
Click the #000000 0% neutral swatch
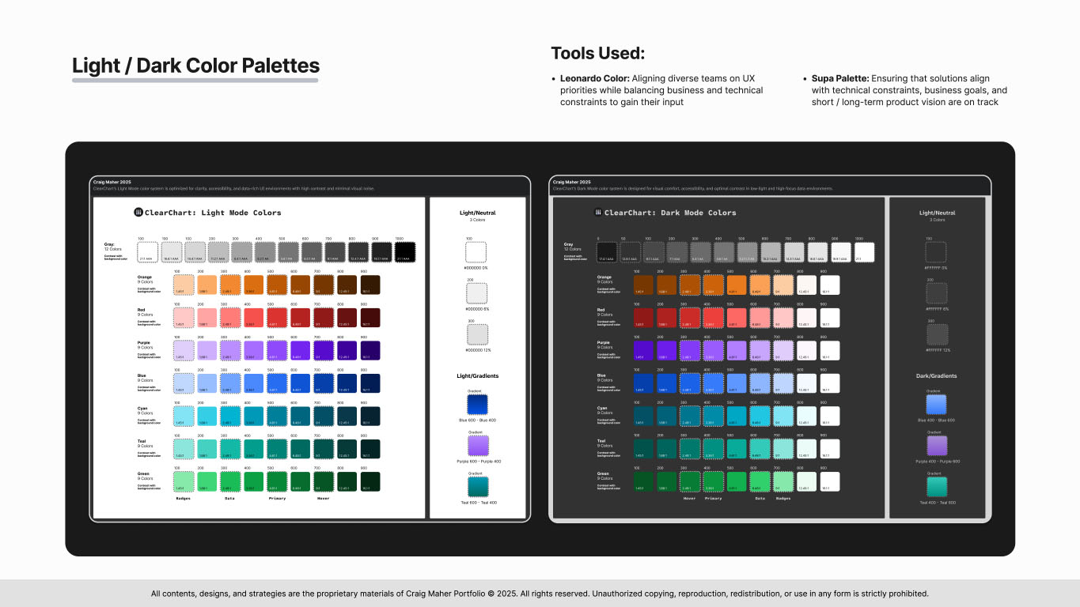(477, 251)
